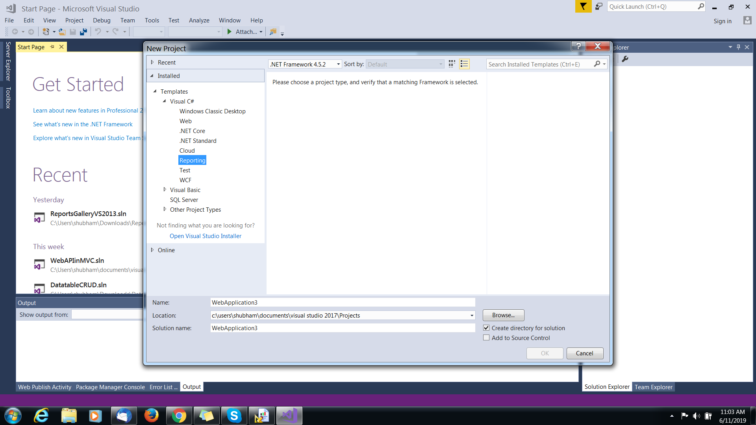The height and width of the screenshot is (425, 756).
Task: Open the Location path dropdown
Action: pos(472,315)
